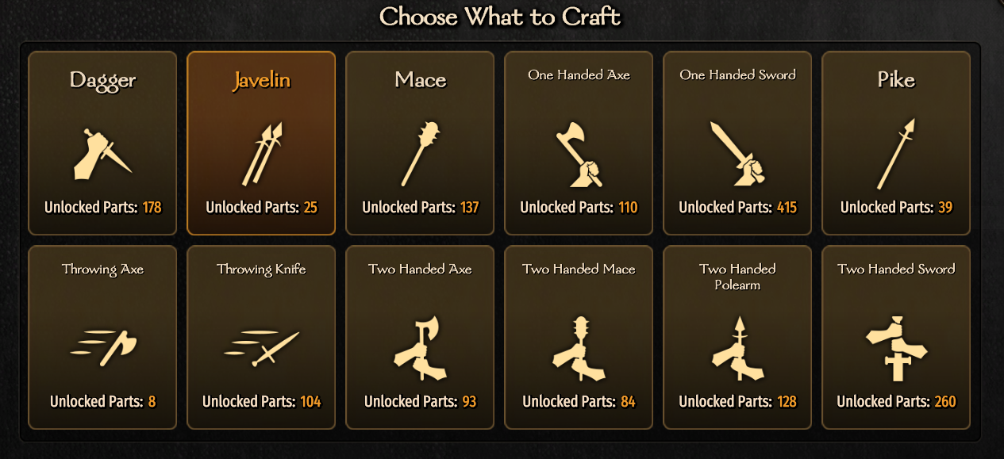The height and width of the screenshot is (459, 1004).
Task: Click Unlocked Parts 8 under Throwing Axe
Action: (102, 402)
